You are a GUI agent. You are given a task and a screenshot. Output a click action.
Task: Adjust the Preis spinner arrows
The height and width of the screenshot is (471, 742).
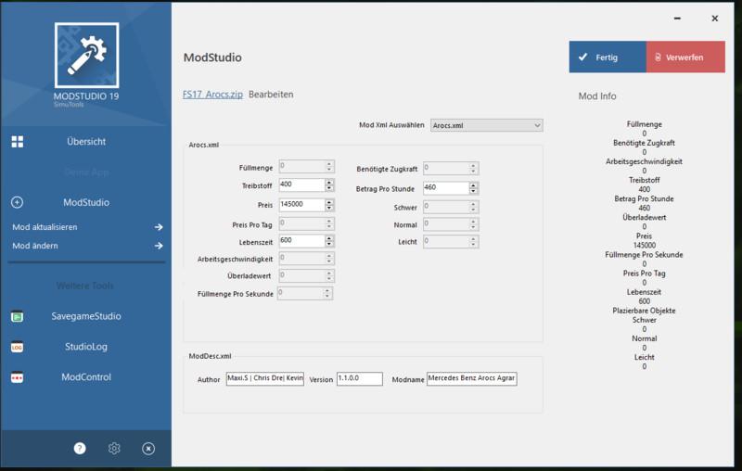(x=328, y=204)
